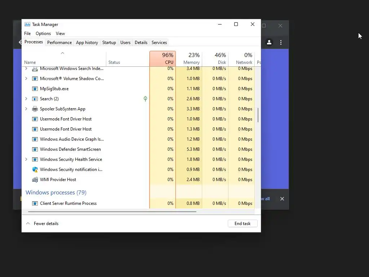Click the Fewer details link
The image size is (369, 277).
(46, 224)
